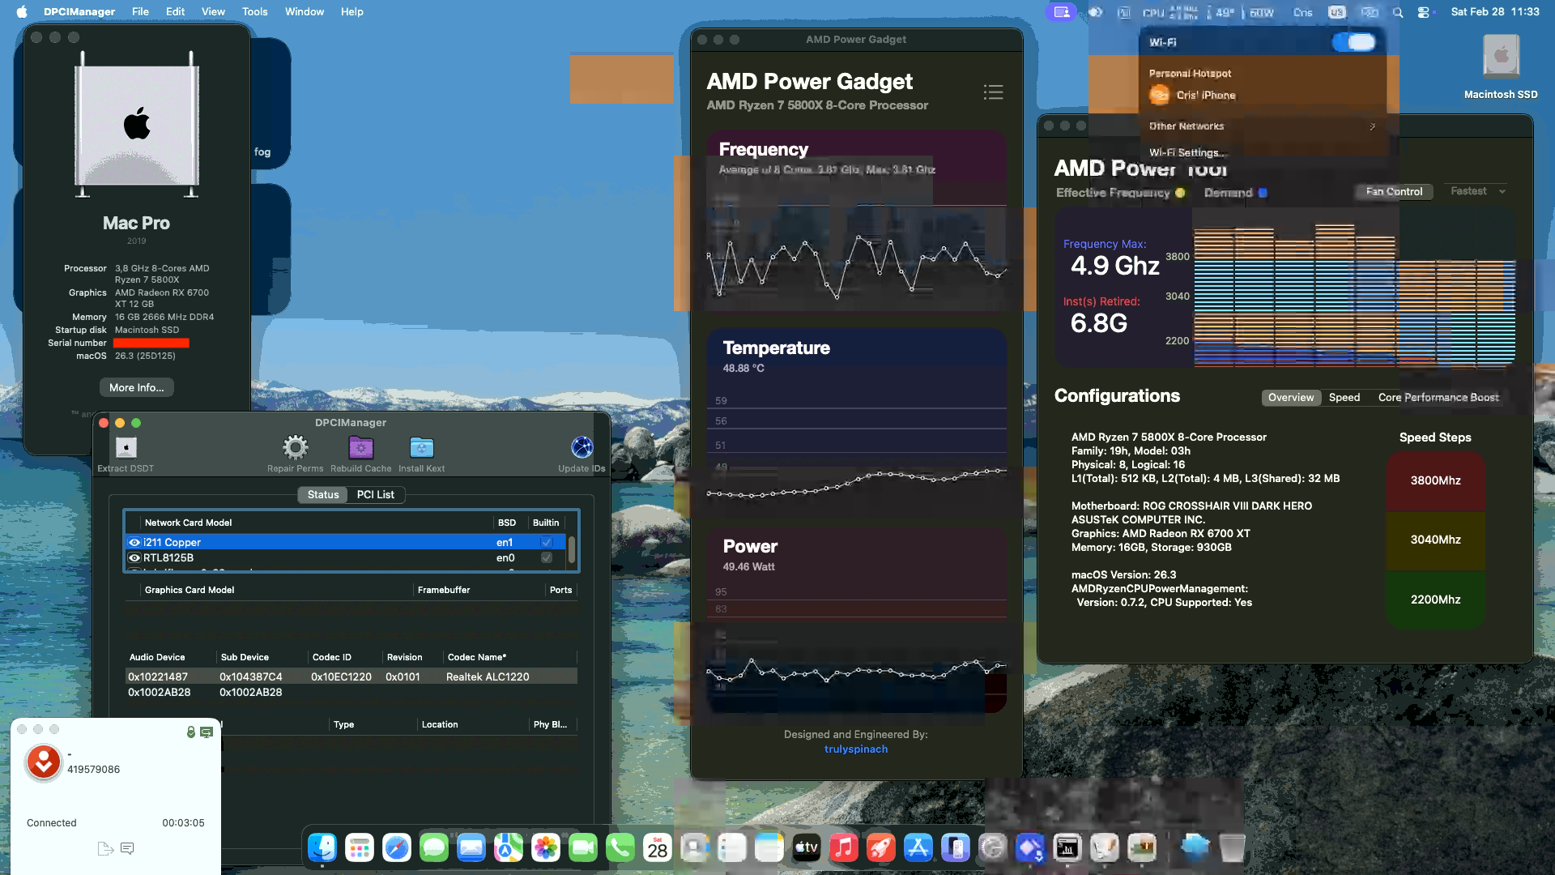The height and width of the screenshot is (875, 1555).
Task: Open App Store from the dock
Action: (x=918, y=848)
